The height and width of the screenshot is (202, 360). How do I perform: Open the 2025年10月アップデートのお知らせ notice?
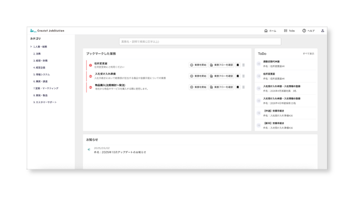[x=120, y=152]
